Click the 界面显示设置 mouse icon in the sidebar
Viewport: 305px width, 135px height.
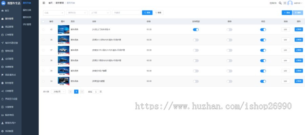(2, 99)
